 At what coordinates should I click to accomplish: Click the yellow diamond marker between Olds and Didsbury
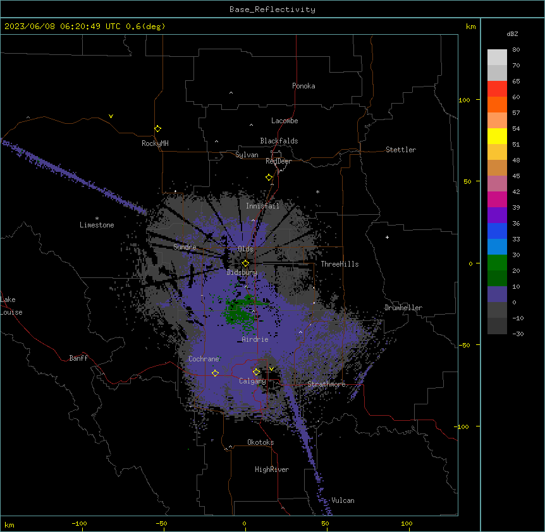(x=245, y=263)
